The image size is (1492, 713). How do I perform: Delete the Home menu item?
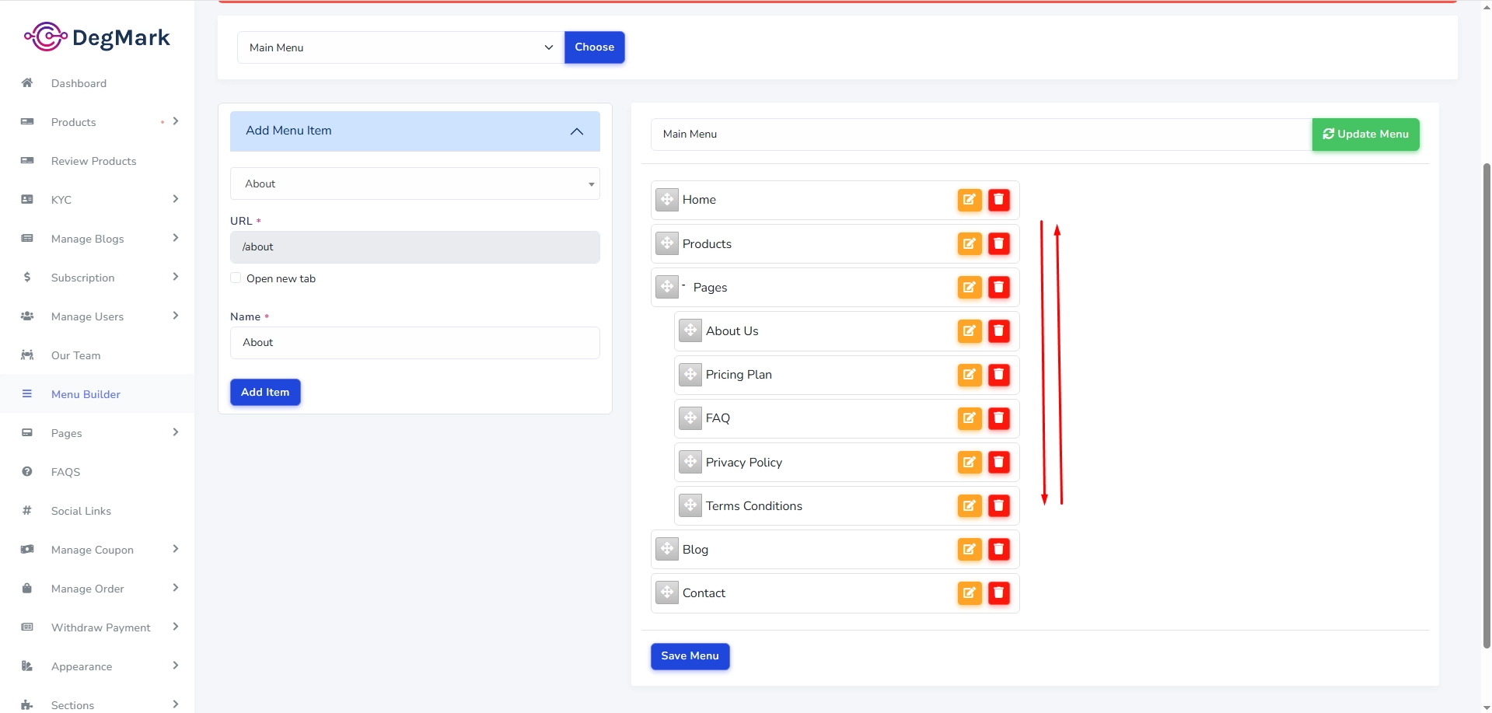coord(999,200)
